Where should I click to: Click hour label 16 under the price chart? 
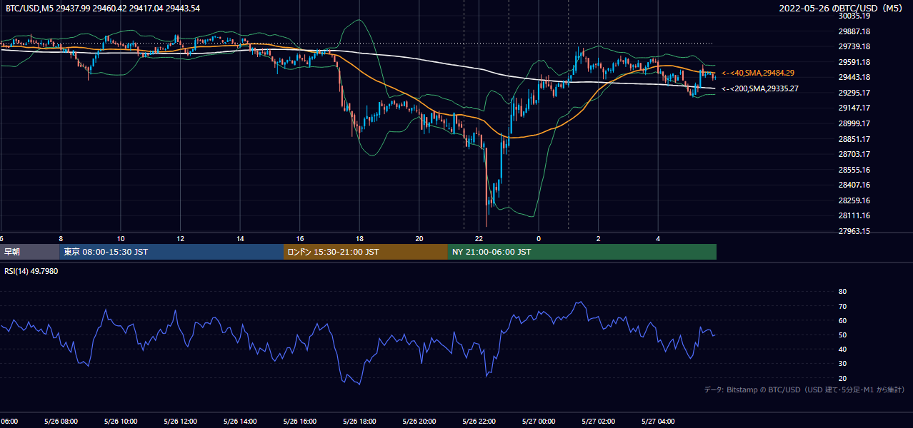coord(299,239)
